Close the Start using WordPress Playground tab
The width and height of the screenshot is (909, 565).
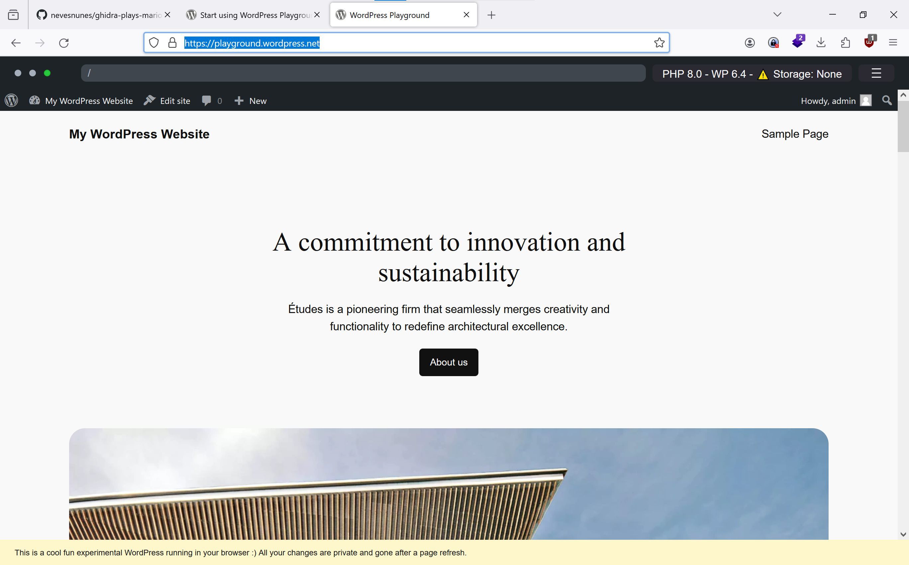317,15
